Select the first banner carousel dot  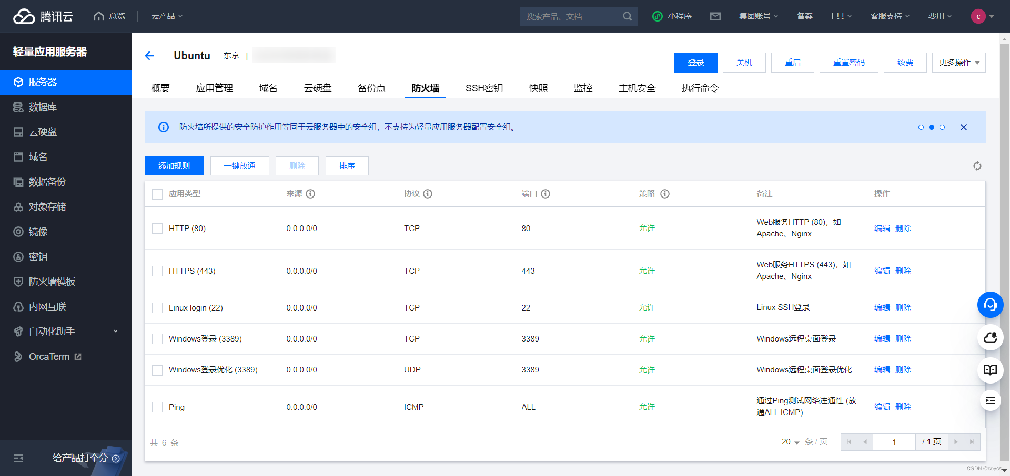click(921, 127)
